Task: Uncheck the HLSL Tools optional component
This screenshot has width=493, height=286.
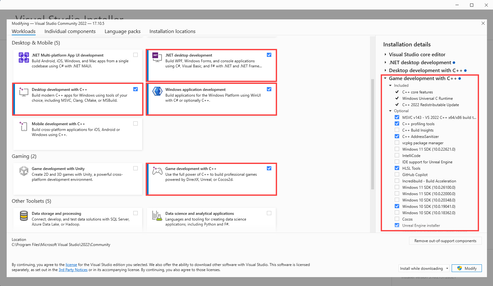Action: click(x=397, y=168)
